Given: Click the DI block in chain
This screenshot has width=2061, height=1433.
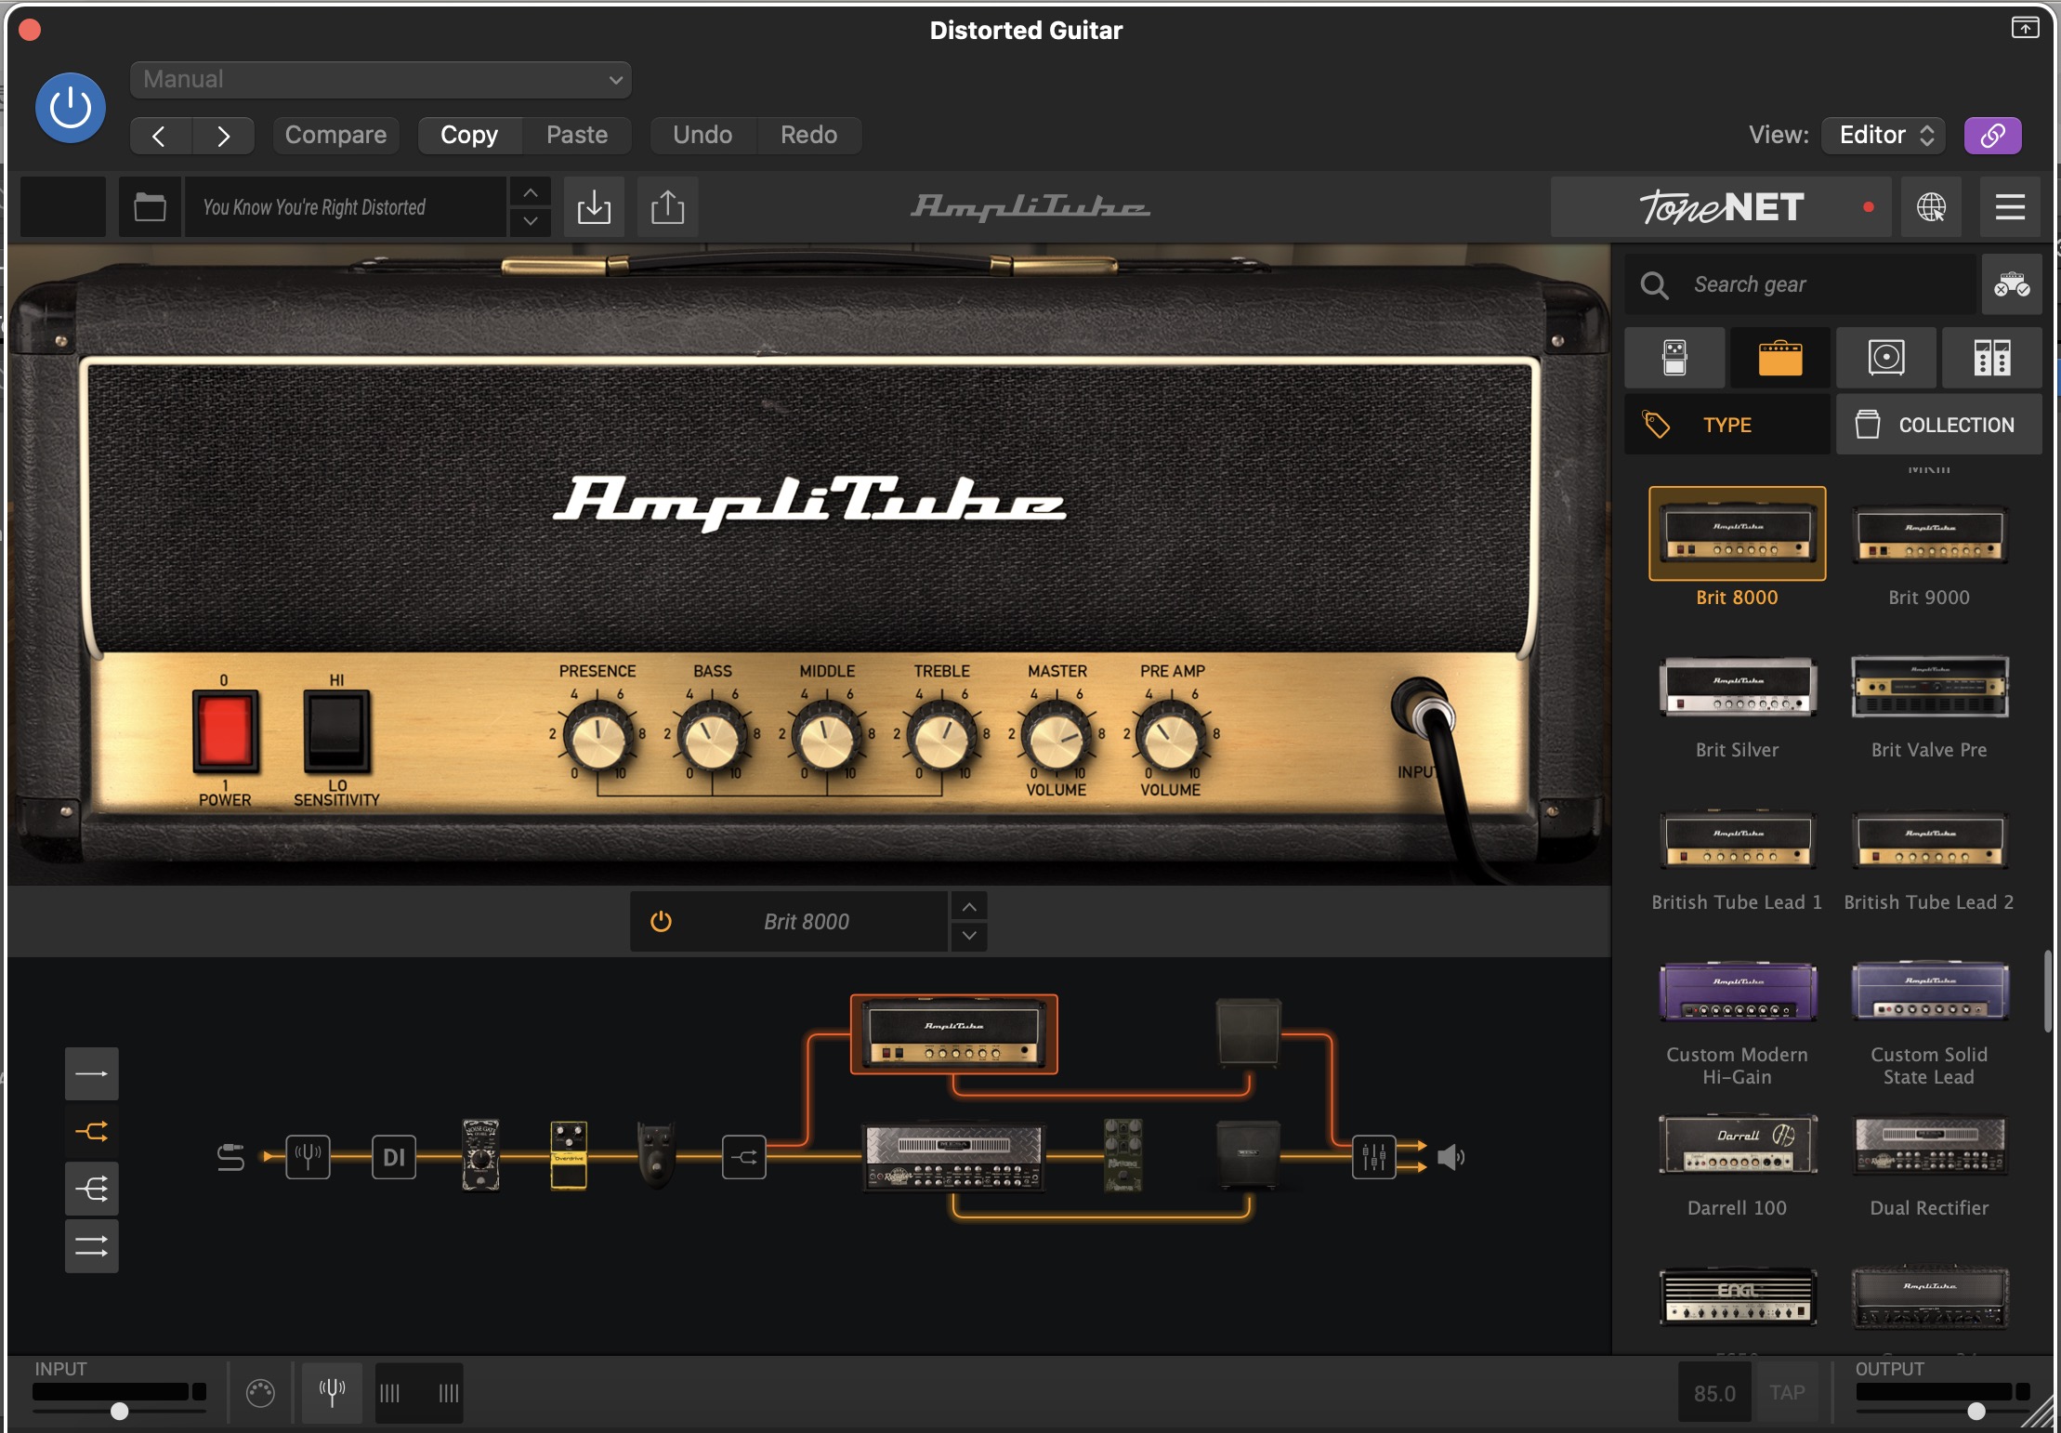Looking at the screenshot, I should click(394, 1157).
